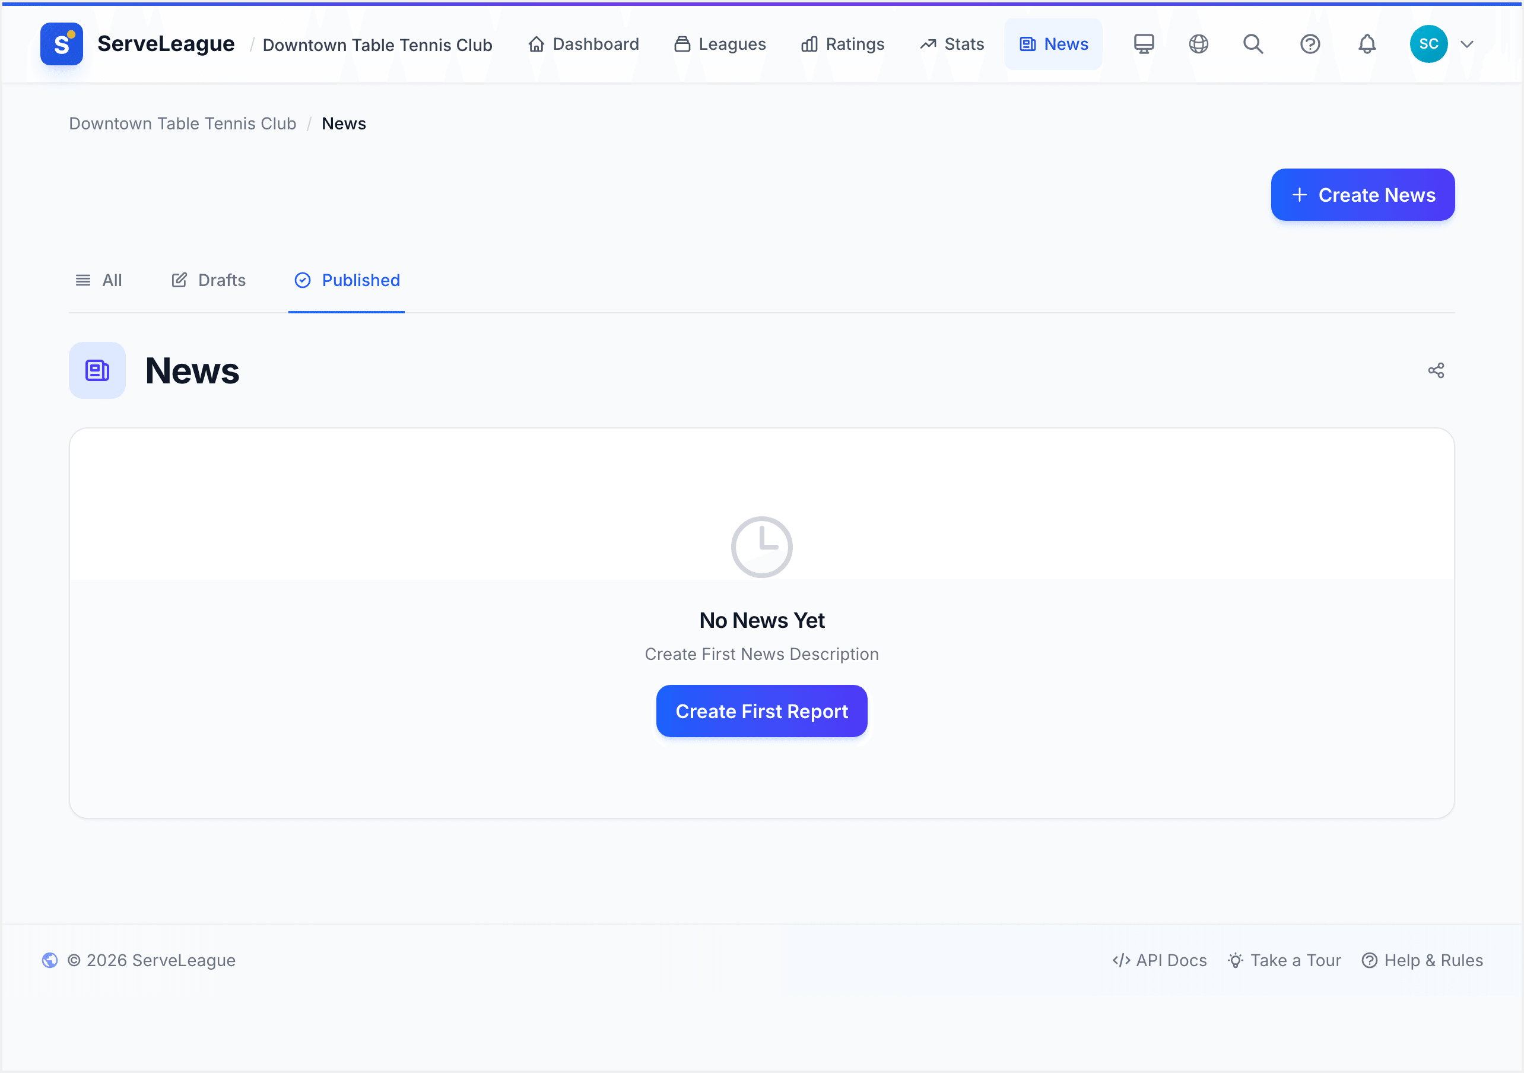This screenshot has width=1524, height=1073.
Task: Click the No News Yet heading
Action: tap(762, 620)
